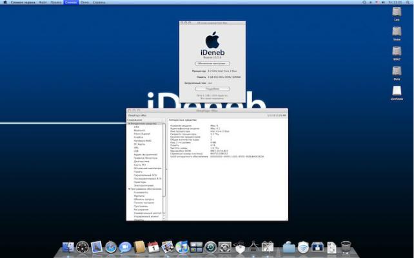
Task: Open the blue folder stack in Dock
Action: pyautogui.click(x=289, y=247)
